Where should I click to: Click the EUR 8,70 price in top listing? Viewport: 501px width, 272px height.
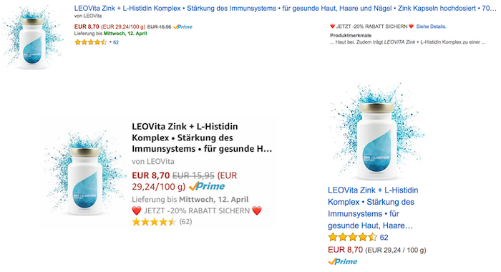87,27
